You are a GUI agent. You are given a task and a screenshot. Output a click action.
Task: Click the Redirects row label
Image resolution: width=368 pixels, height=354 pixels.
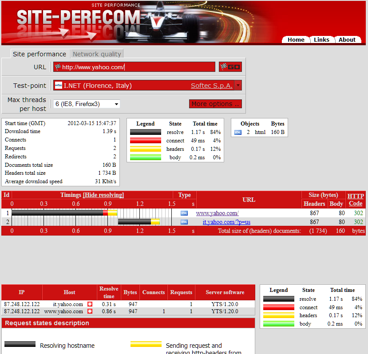pyautogui.click(x=16, y=157)
